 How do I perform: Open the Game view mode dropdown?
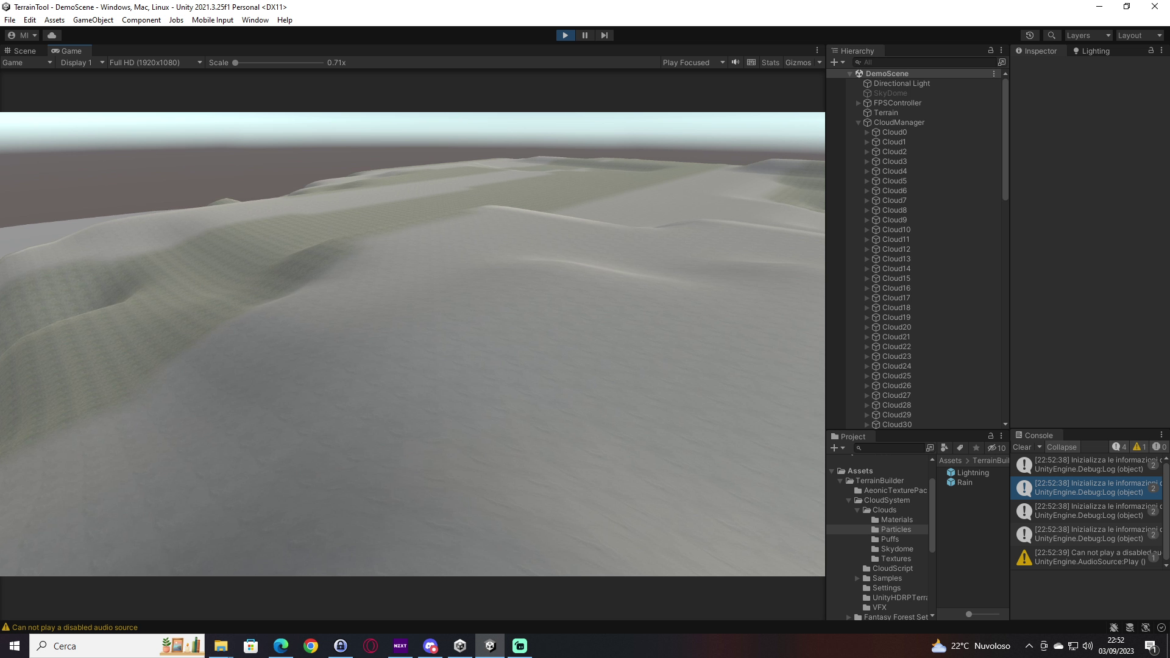pyautogui.click(x=27, y=63)
